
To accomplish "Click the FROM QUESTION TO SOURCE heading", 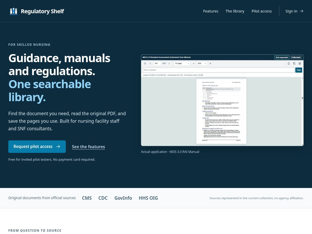I will [35, 231].
